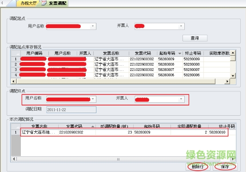The height and width of the screenshot is (172, 246).
Task: Select row header 1 in allocation table
Action: [16, 132]
